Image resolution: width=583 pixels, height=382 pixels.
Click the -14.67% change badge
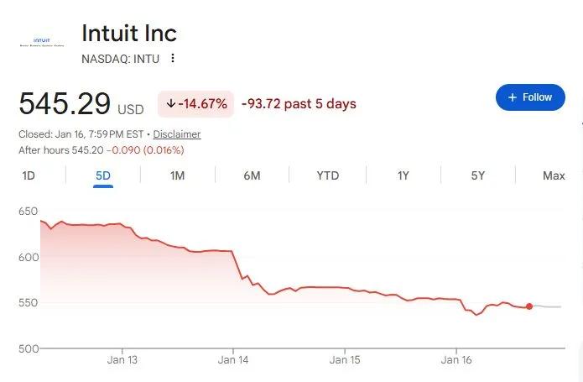pyautogui.click(x=197, y=104)
